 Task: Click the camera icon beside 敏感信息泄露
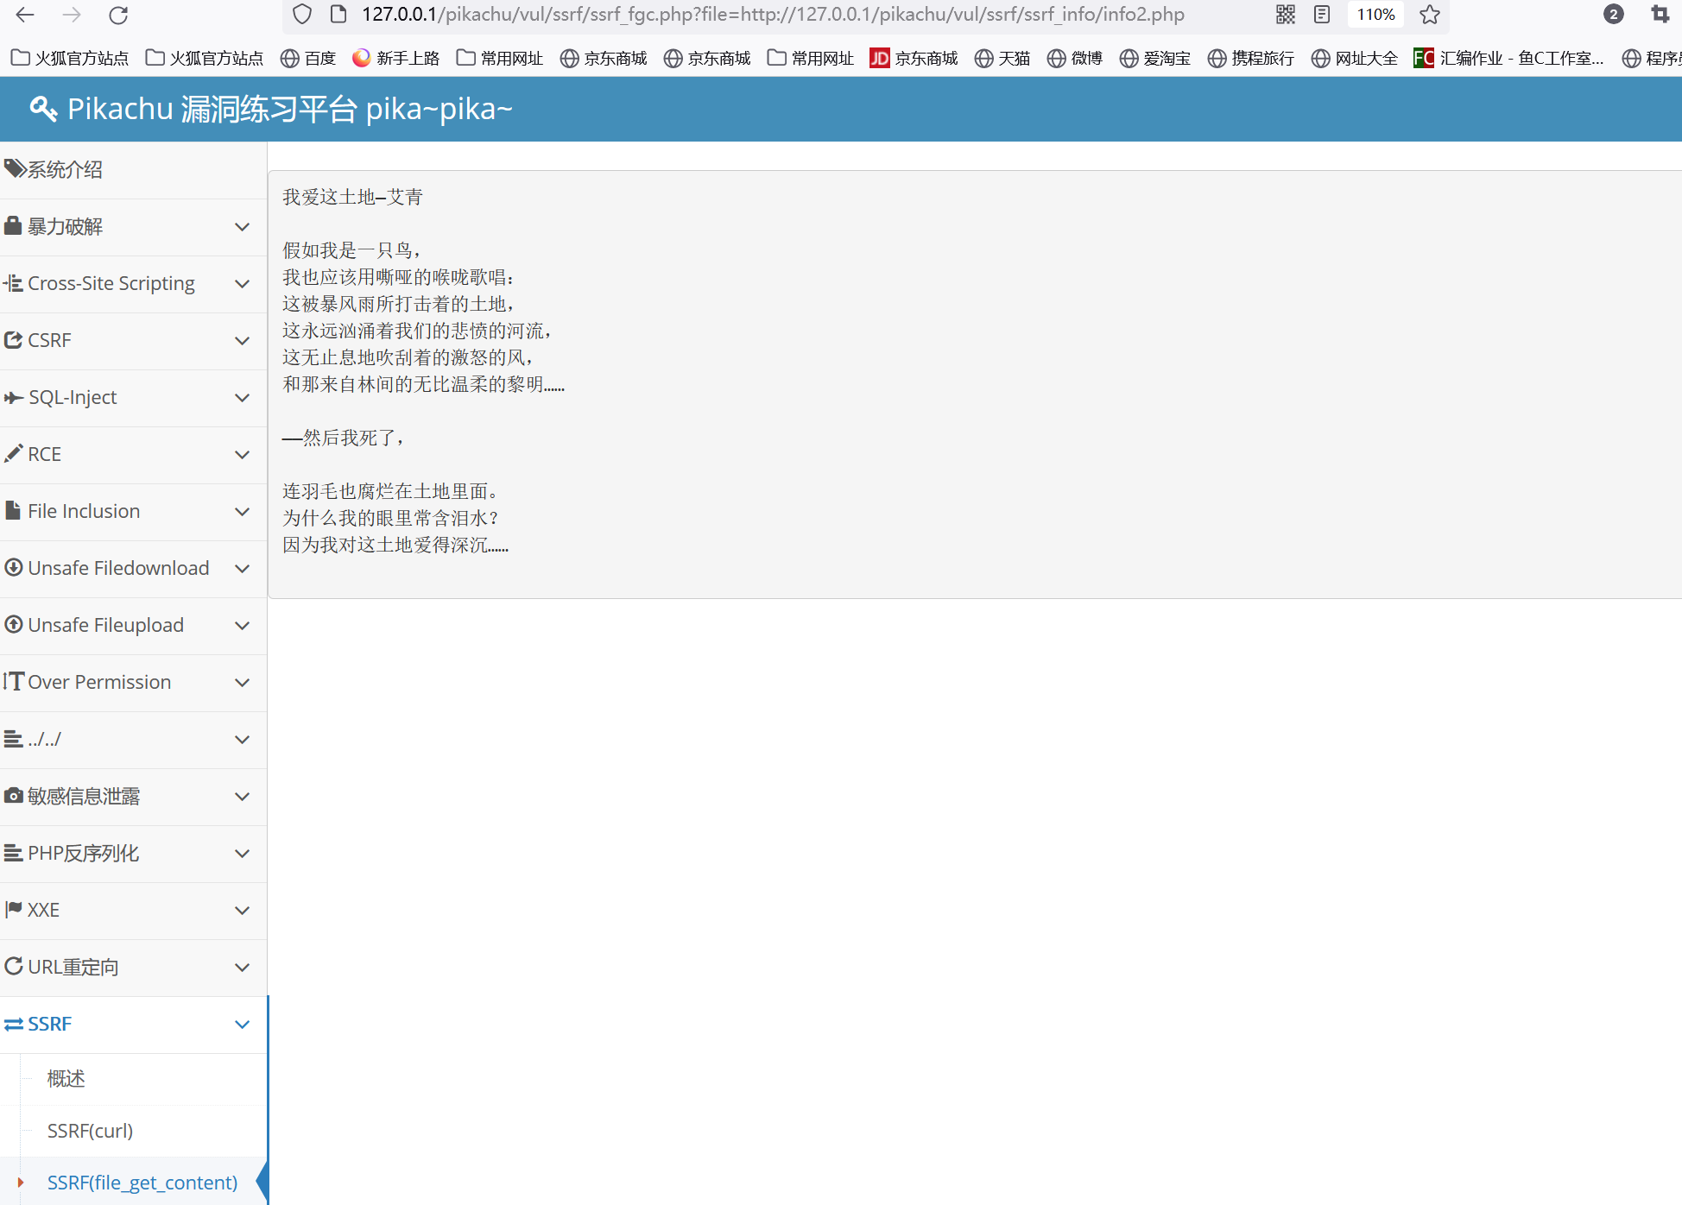[x=13, y=795]
